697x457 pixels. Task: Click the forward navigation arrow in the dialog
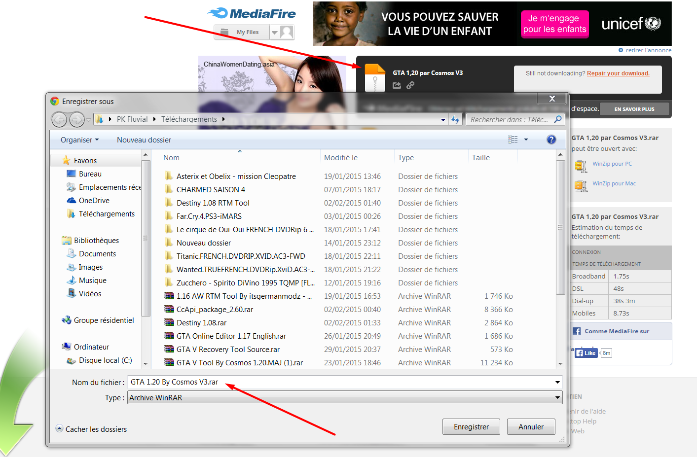tap(77, 119)
